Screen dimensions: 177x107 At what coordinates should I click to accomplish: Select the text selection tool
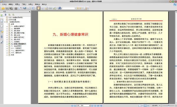click(46, 8)
